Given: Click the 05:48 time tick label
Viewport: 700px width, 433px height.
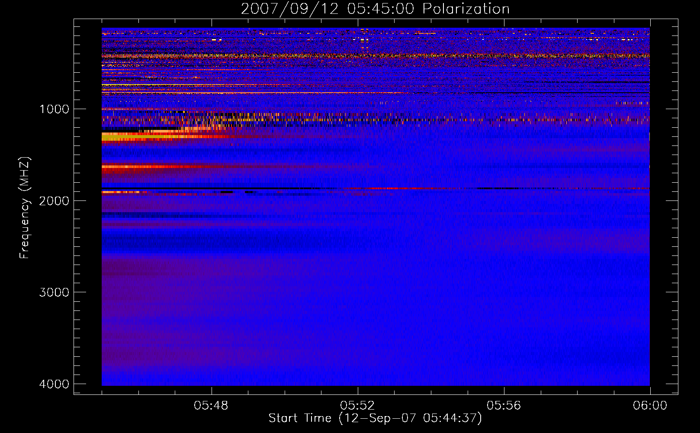Looking at the screenshot, I should coord(211,406).
